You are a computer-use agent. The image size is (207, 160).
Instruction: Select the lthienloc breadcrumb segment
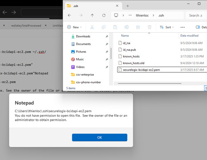pyautogui.click(x=142, y=15)
